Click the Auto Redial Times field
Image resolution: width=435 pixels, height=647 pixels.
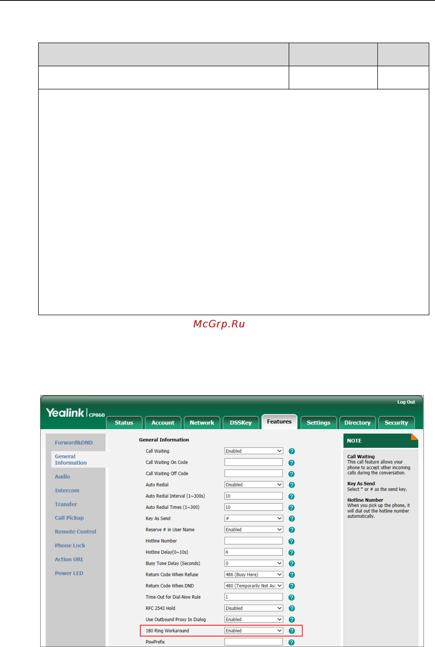click(254, 507)
